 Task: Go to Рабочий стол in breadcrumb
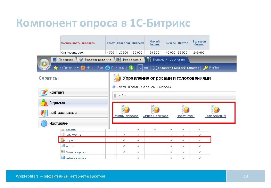(x=127, y=87)
